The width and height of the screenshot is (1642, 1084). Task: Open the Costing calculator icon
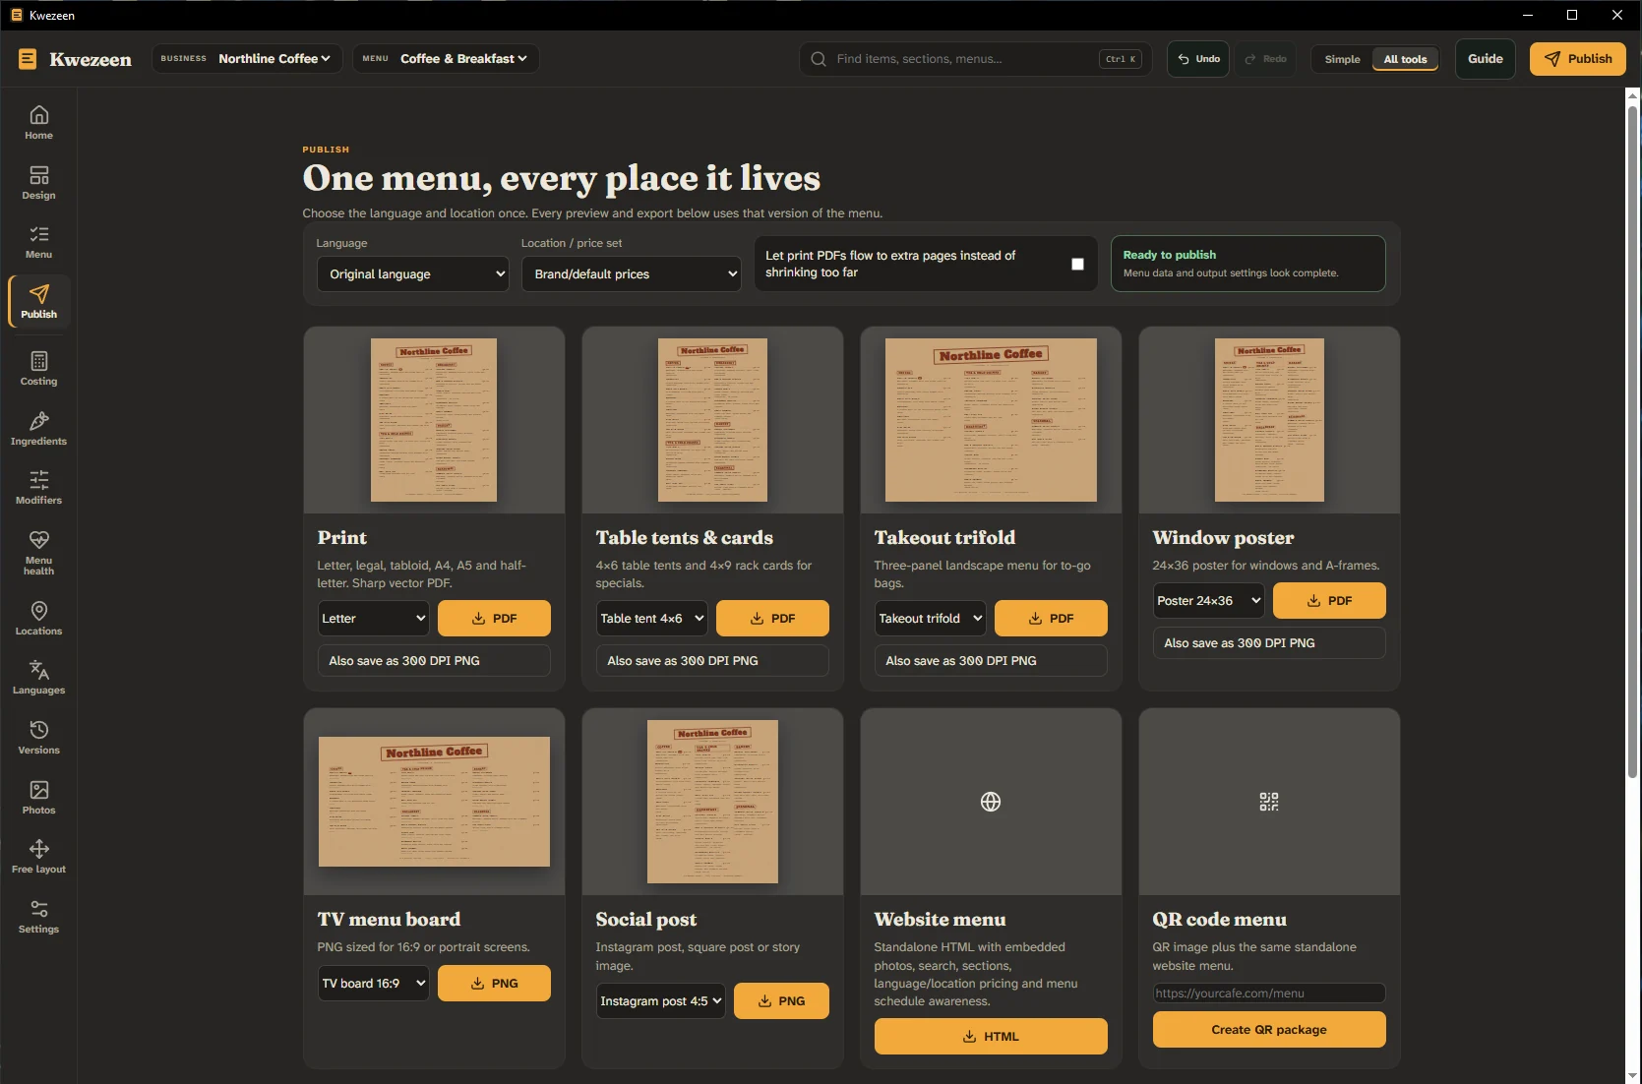coord(39,361)
